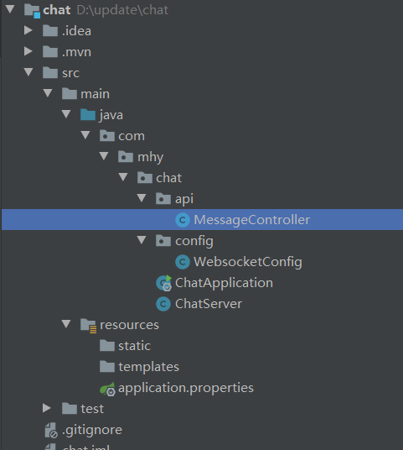This screenshot has height=450, width=403.
Task: Click the application.properties Spring leaf icon
Action: click(107, 389)
